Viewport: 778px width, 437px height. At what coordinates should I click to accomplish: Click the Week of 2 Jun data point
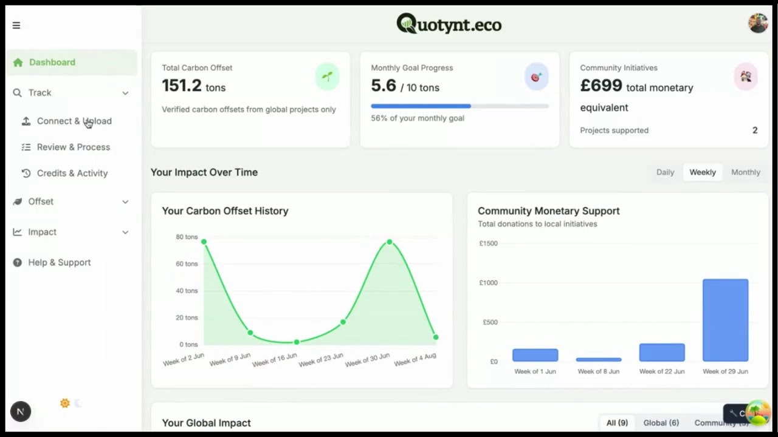(x=204, y=242)
